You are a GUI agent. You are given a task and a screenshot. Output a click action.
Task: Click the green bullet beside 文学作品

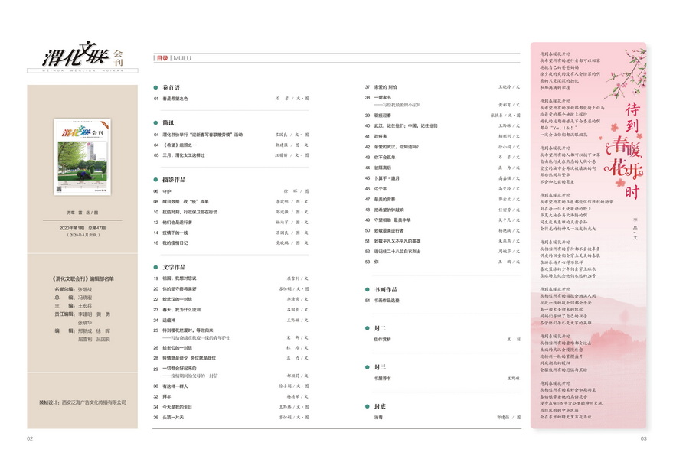tap(155, 267)
